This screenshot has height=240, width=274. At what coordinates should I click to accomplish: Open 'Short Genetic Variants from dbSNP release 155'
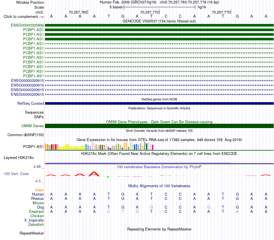click(x=159, y=131)
